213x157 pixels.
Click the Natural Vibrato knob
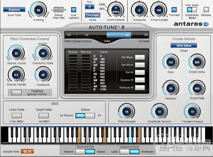[16, 75]
